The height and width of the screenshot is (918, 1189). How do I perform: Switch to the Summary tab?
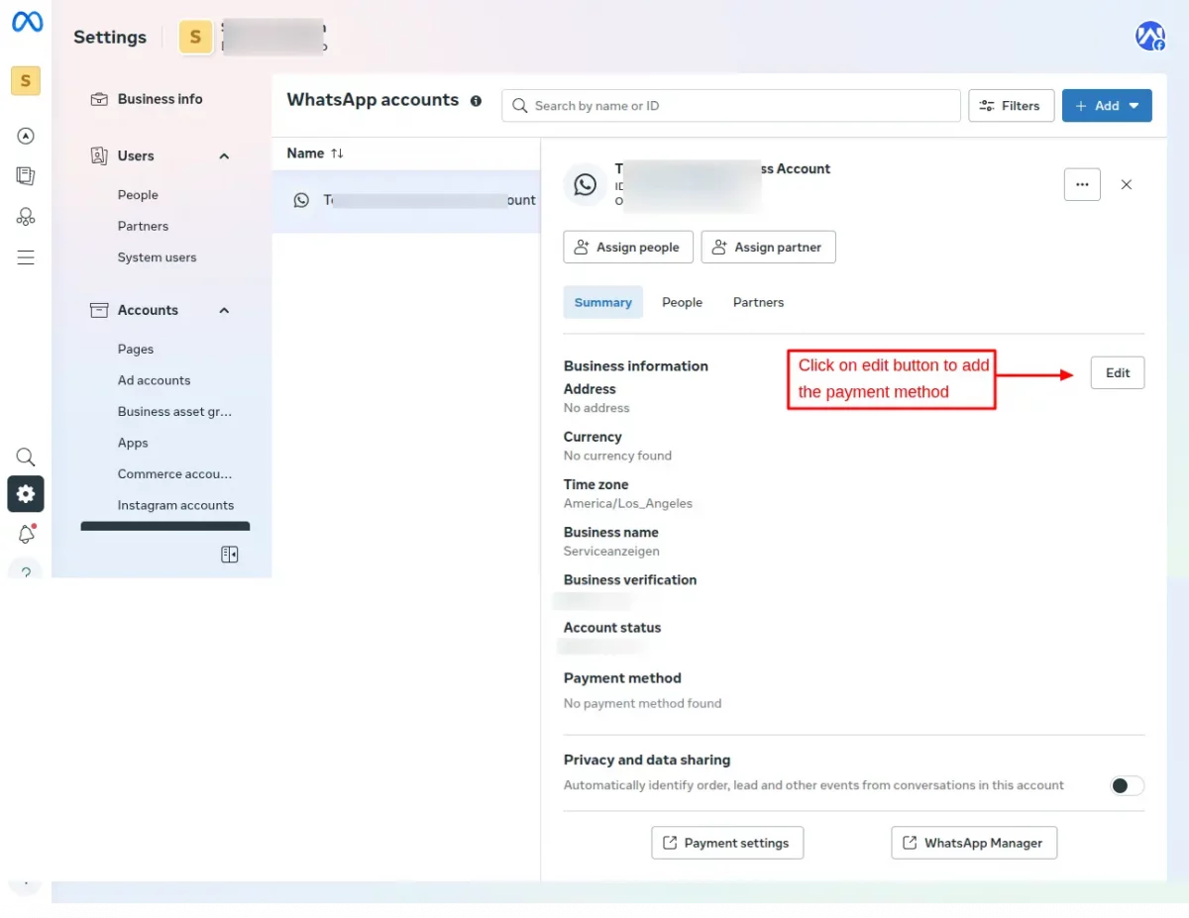pos(602,302)
